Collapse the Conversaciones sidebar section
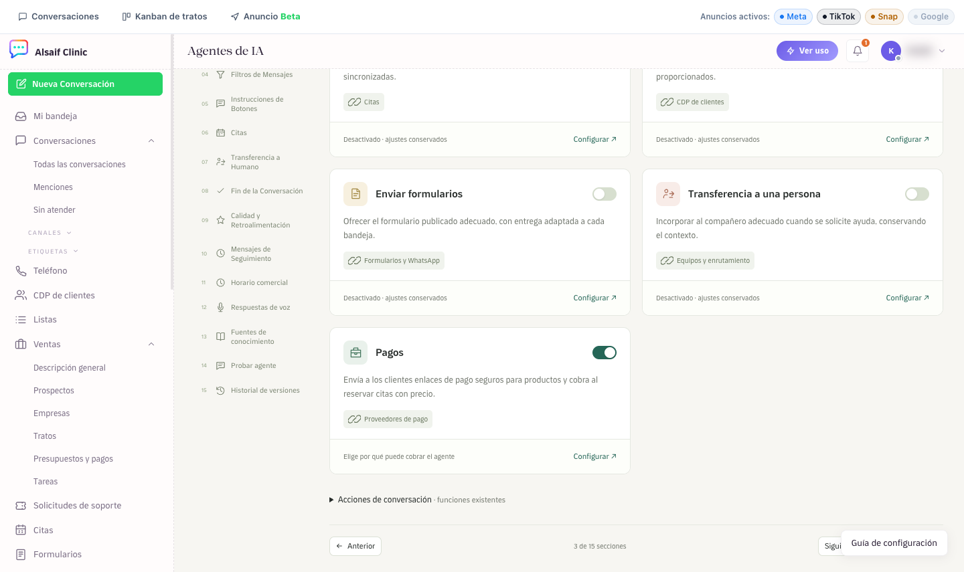Viewport: 964px width, 572px height. pos(151,141)
